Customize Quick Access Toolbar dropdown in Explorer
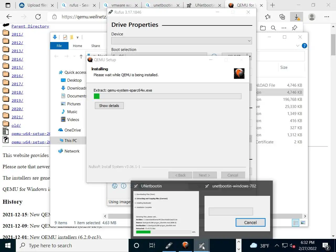 77,38
